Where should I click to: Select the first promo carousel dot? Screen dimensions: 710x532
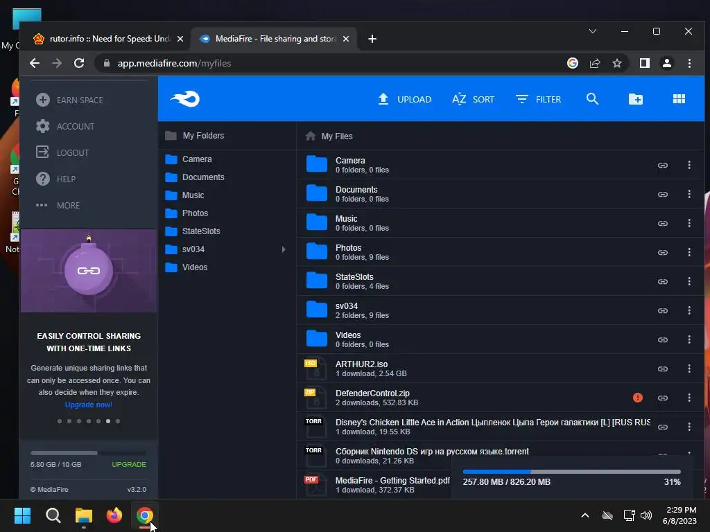(x=60, y=421)
